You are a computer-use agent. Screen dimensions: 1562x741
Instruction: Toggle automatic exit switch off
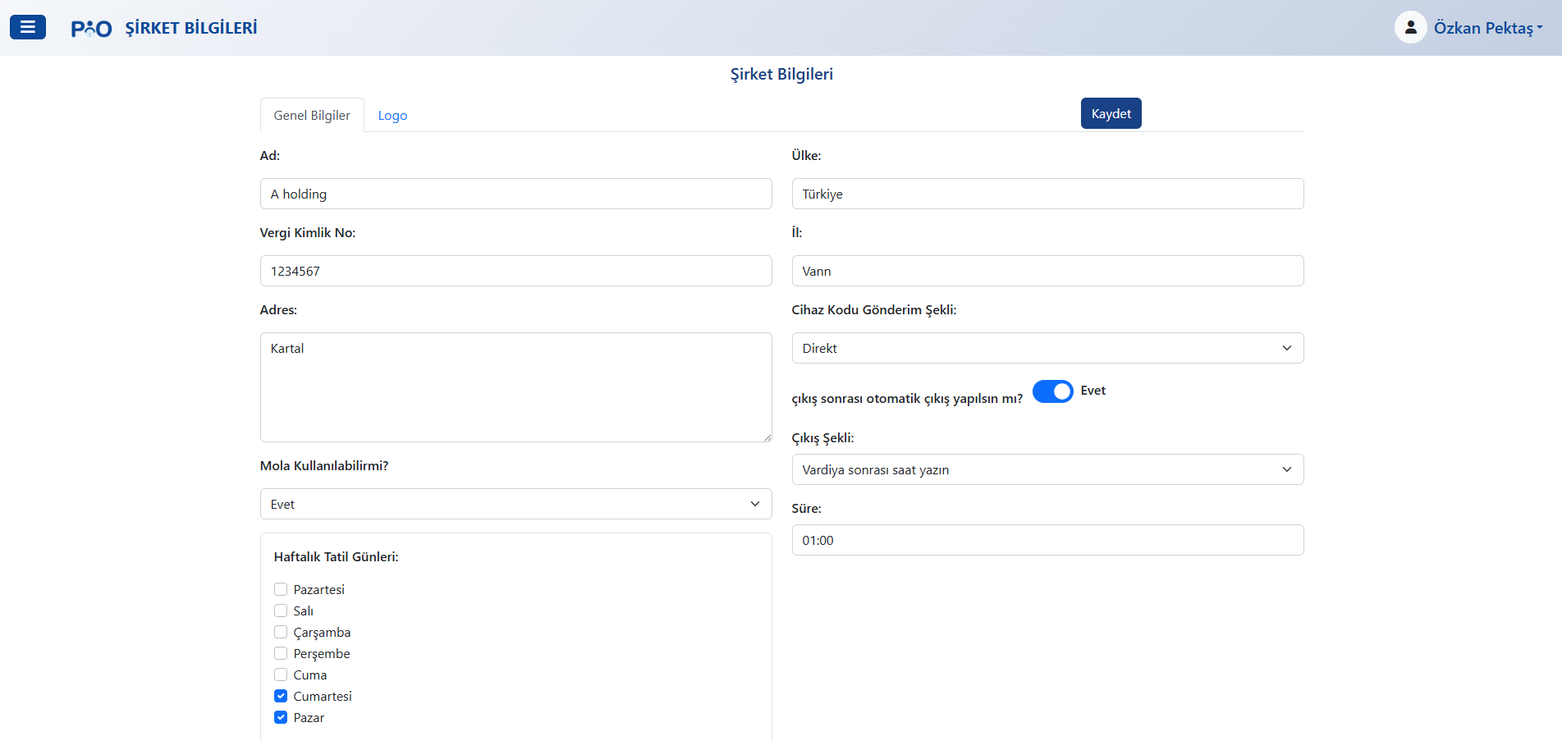point(1052,391)
